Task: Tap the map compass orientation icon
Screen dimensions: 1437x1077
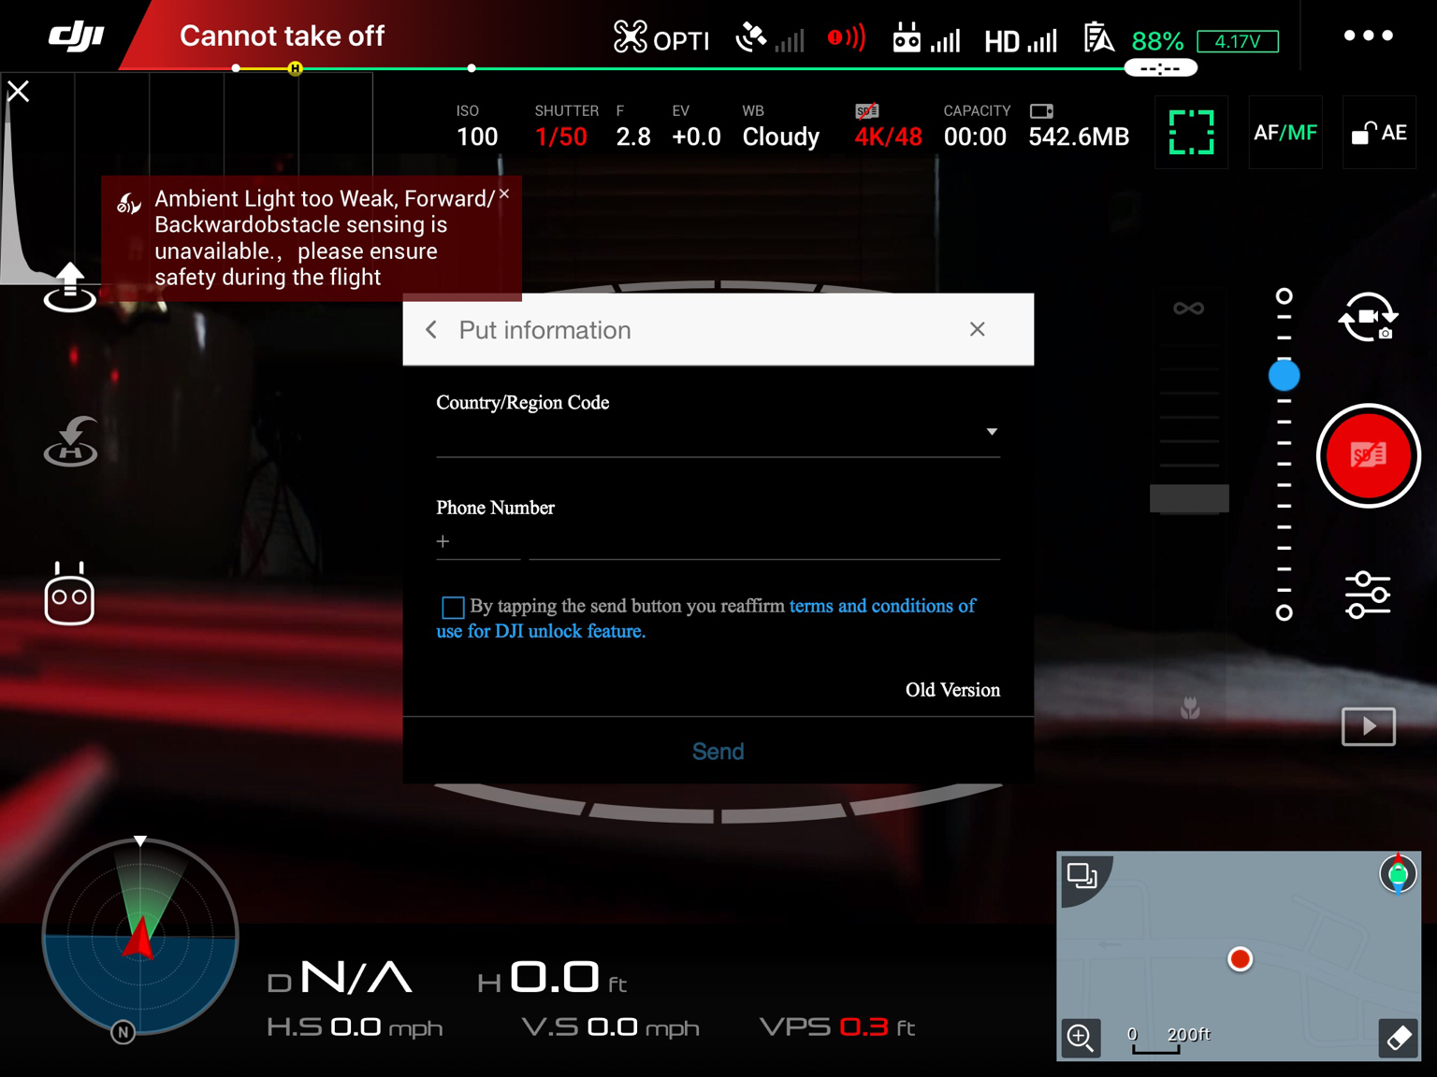Action: coord(1398,873)
